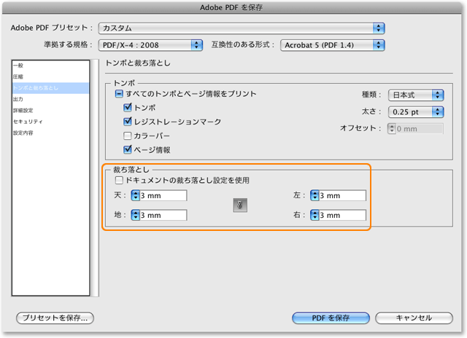Click the bleed link chain icon
467x338 pixels.
[x=239, y=205]
